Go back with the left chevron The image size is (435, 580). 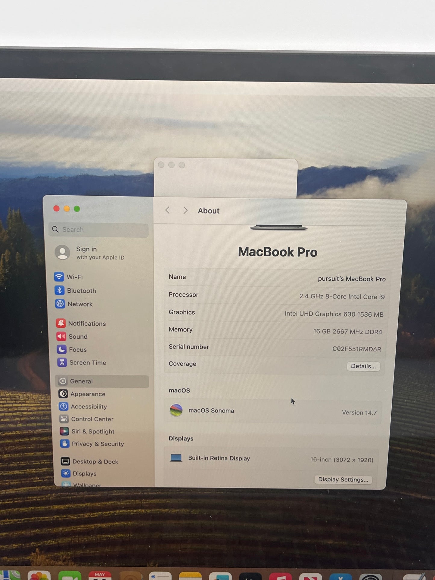168,210
